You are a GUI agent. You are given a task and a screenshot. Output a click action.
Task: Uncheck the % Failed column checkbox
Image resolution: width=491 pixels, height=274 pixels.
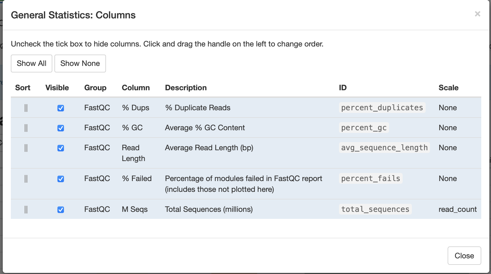tap(61, 179)
